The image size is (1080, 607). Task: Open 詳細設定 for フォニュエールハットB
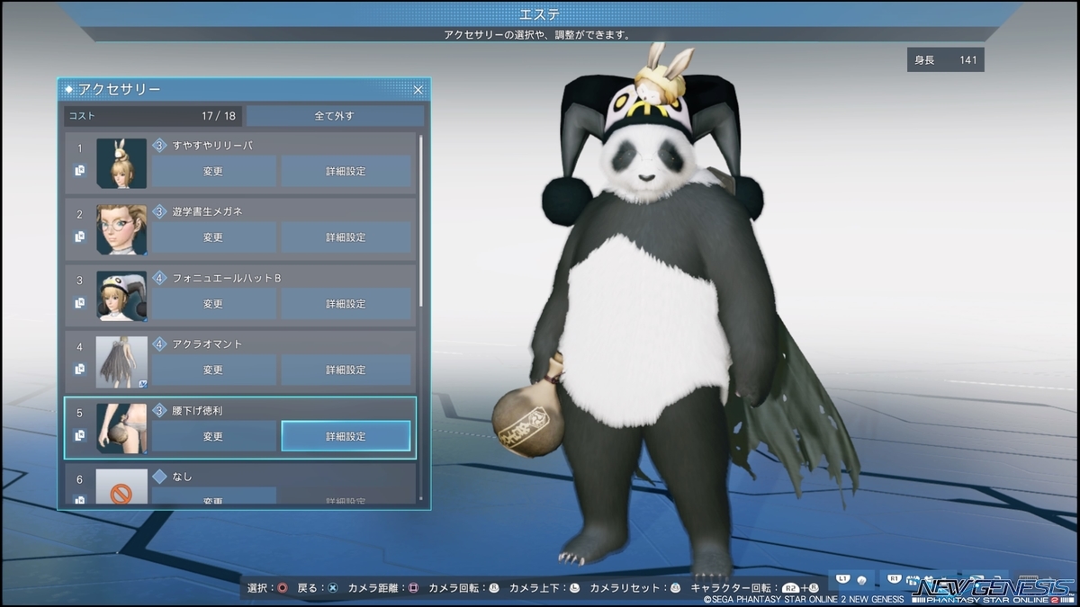(x=346, y=304)
